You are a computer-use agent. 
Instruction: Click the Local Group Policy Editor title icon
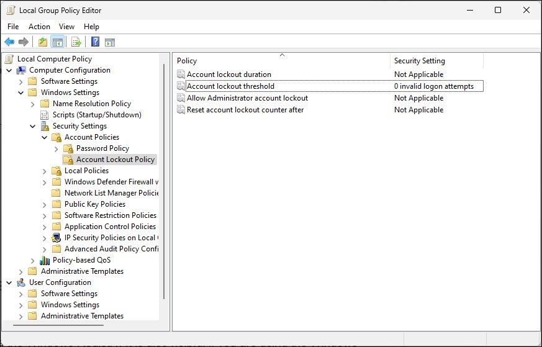11,11
